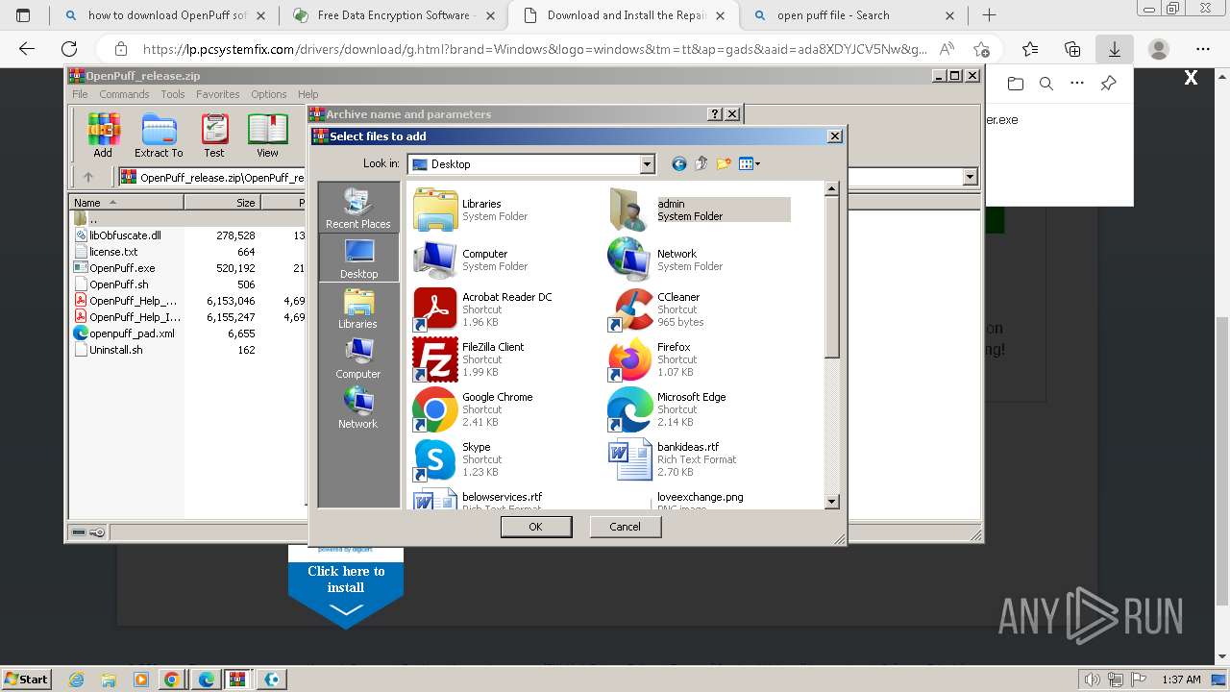1230x692 pixels.
Task: Select OpenPuff.exe in archive list
Action: pyautogui.click(x=122, y=268)
